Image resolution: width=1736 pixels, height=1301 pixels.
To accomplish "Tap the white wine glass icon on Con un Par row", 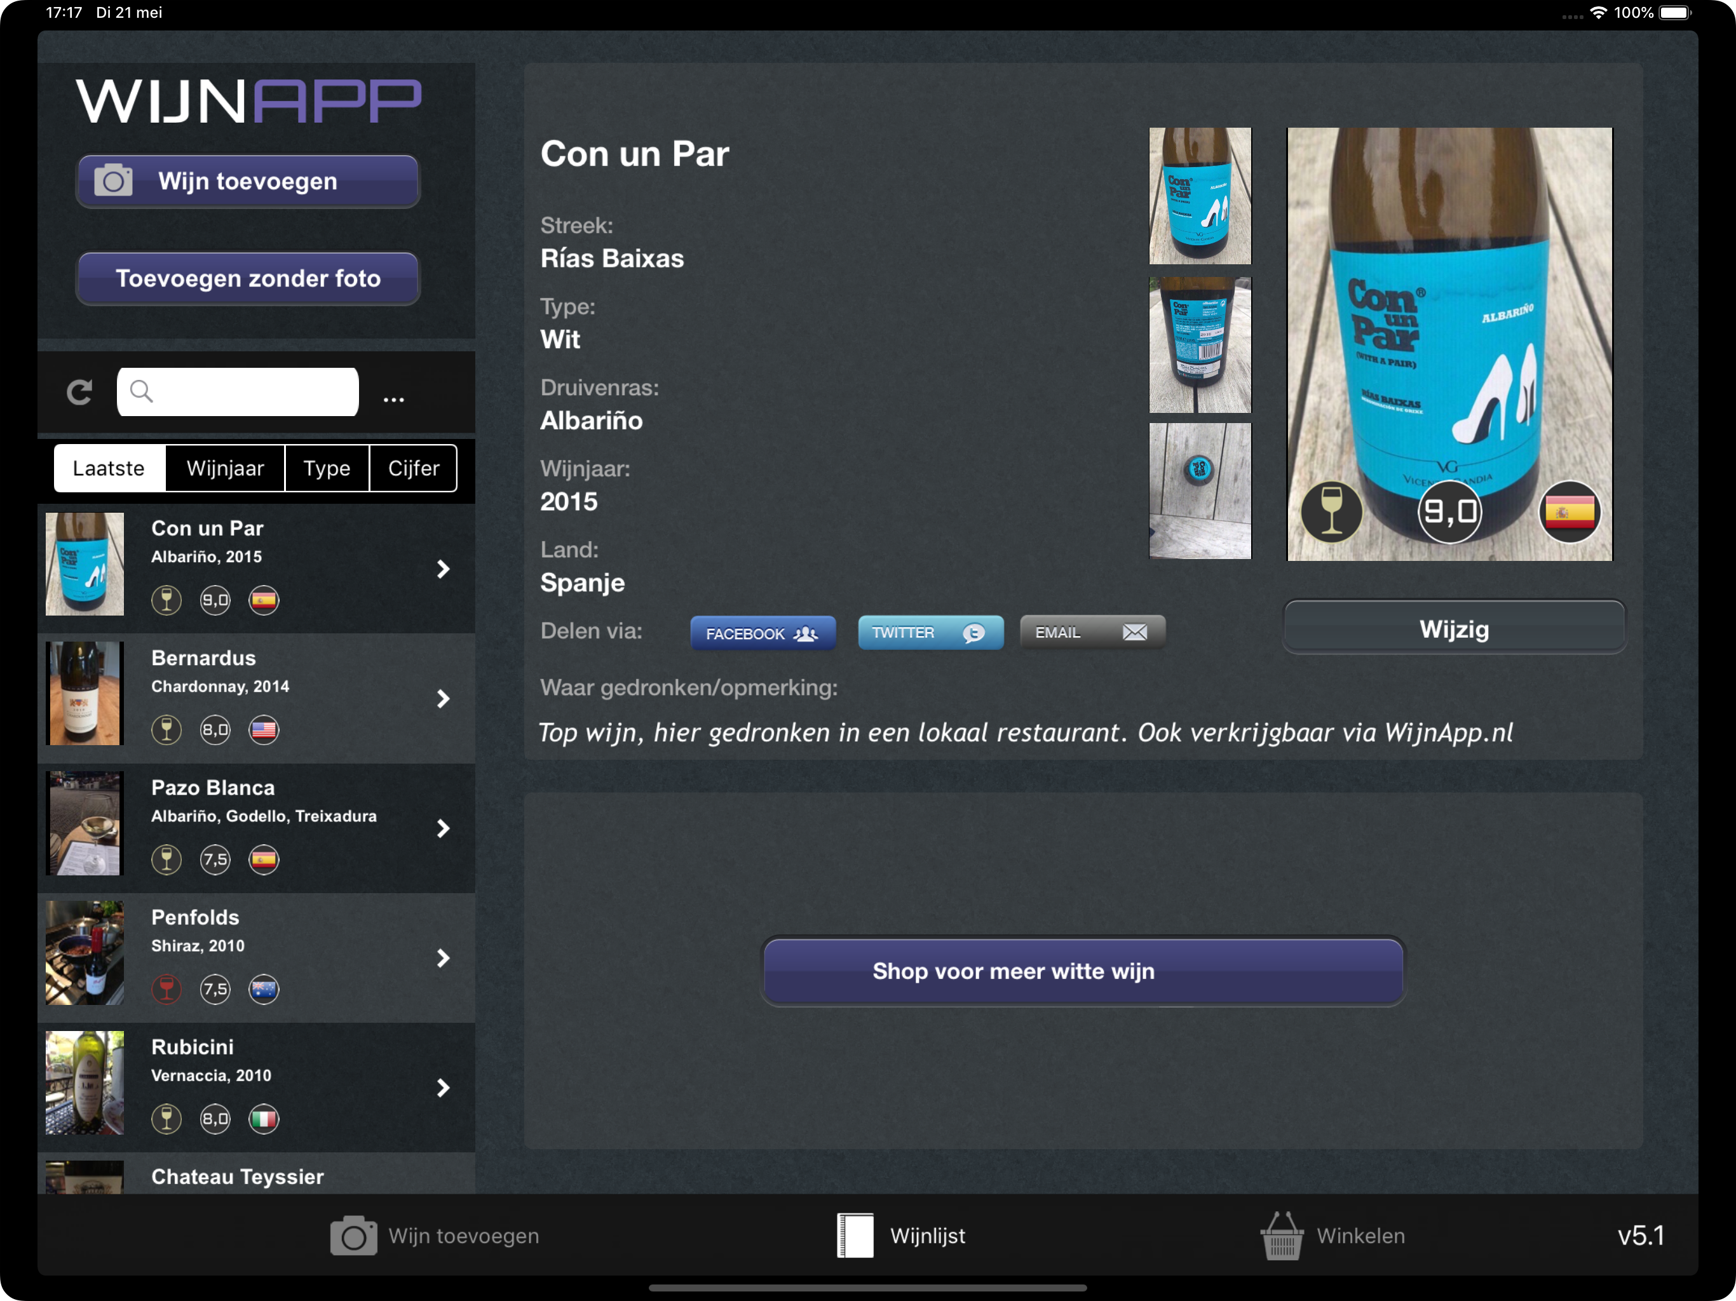I will [166, 600].
